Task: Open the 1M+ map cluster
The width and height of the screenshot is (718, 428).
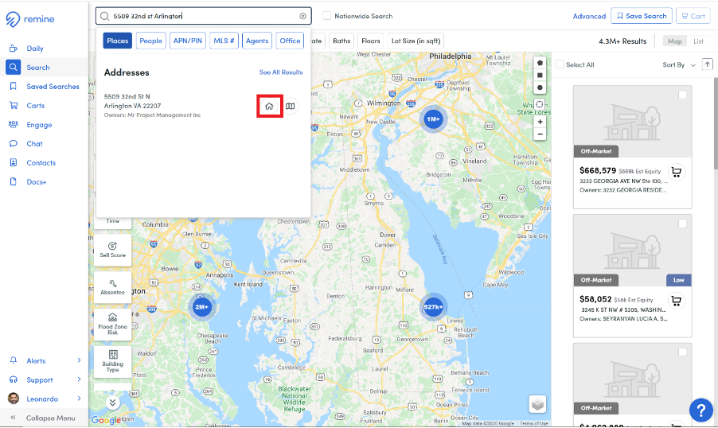Action: click(433, 119)
